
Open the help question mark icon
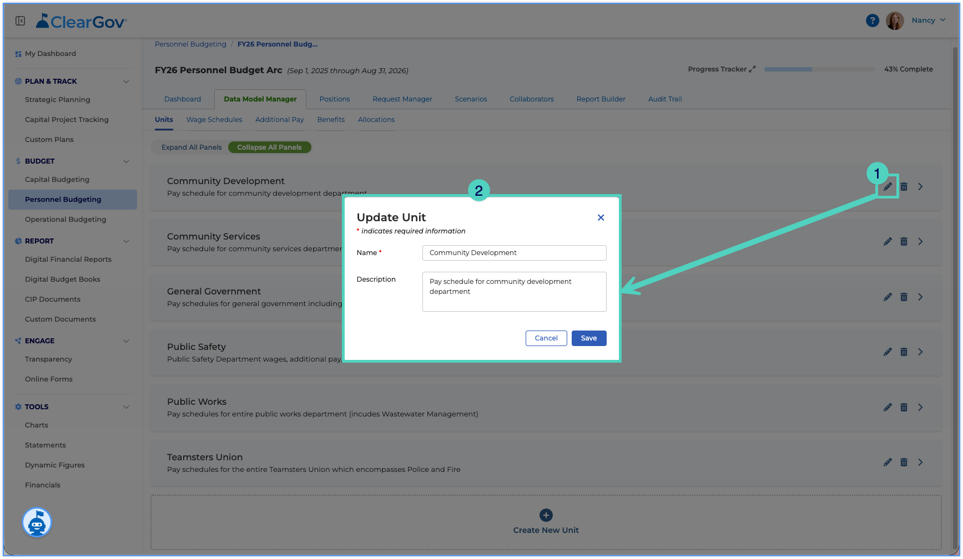(873, 21)
